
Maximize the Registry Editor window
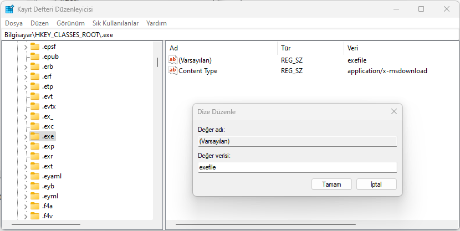[x=421, y=9]
